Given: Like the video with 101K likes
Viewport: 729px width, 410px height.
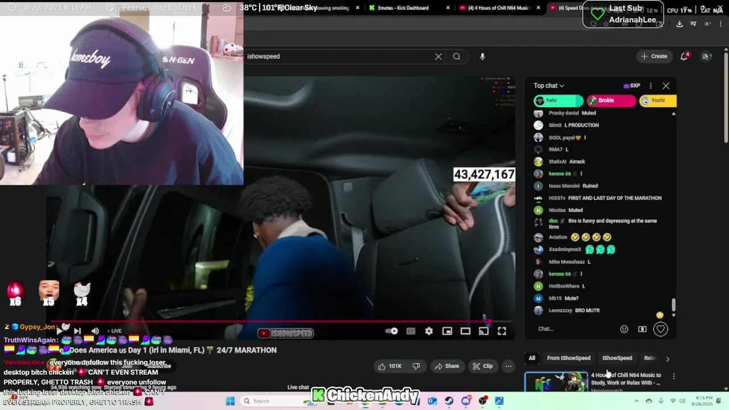Looking at the screenshot, I should click(x=390, y=366).
